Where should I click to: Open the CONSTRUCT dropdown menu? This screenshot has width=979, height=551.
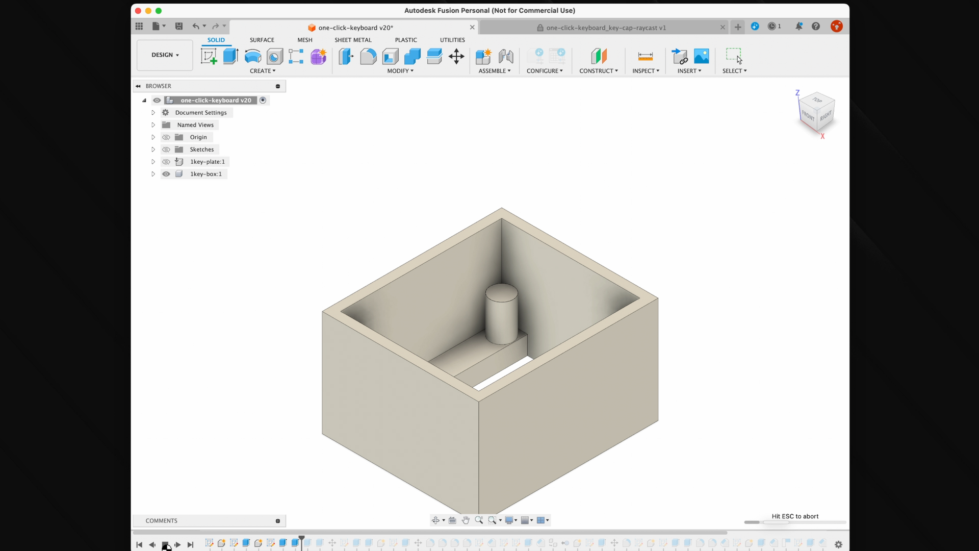(x=598, y=71)
